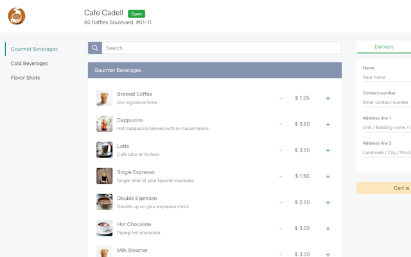Screen dimensions: 411x257
Task: Click Address line 1 input field
Action: (386, 127)
